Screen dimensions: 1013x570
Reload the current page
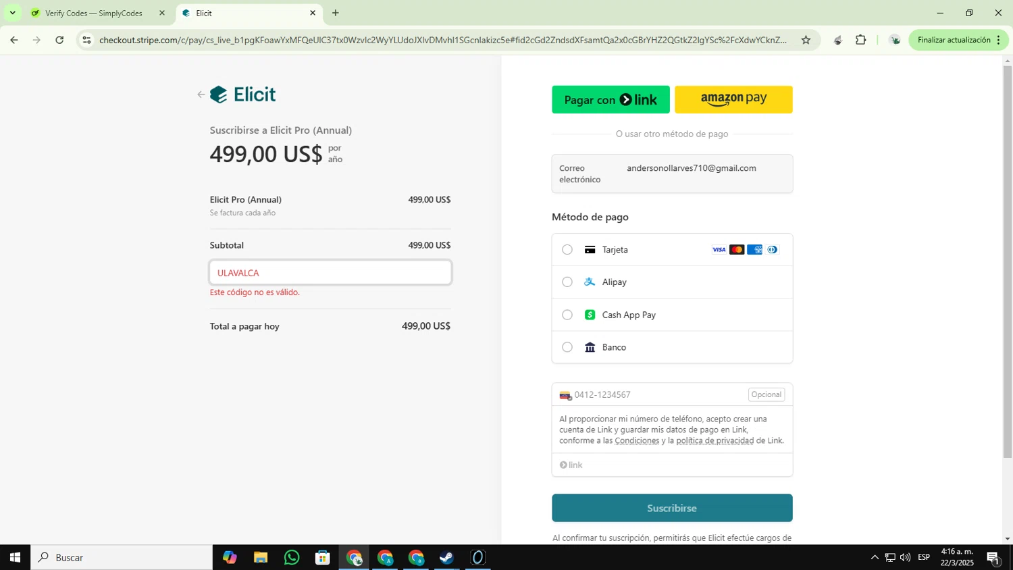pyautogui.click(x=59, y=40)
